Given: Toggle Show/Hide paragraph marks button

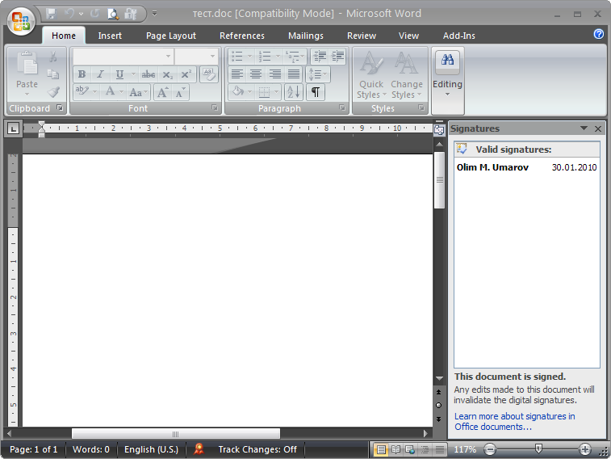Looking at the screenshot, I should click(316, 92).
